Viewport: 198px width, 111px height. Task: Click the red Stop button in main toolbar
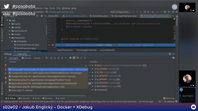pos(148,12)
